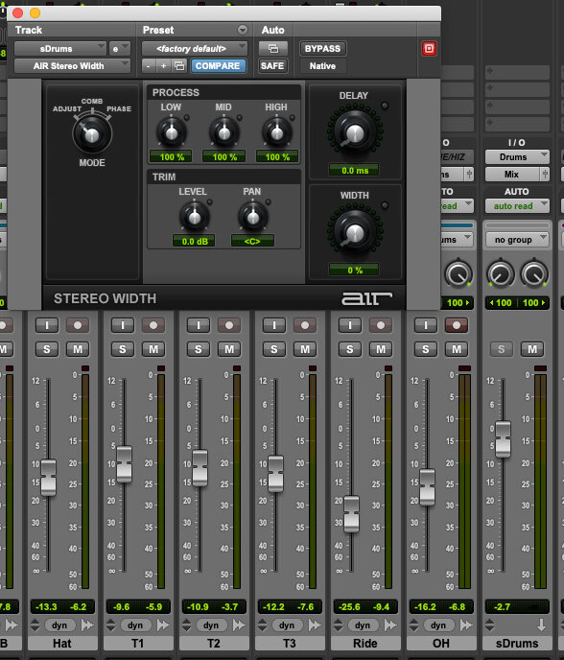Click sDrums left pan knob
Viewport: 564px width, 660px height.
click(501, 274)
